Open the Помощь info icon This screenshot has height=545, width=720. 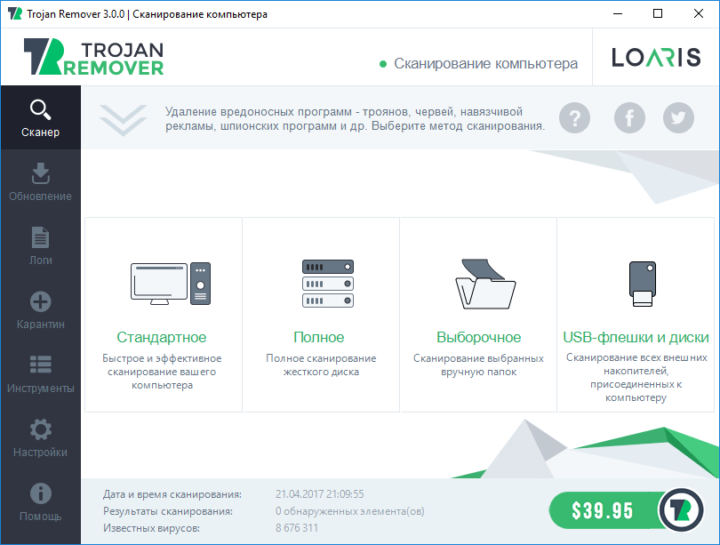click(x=40, y=493)
